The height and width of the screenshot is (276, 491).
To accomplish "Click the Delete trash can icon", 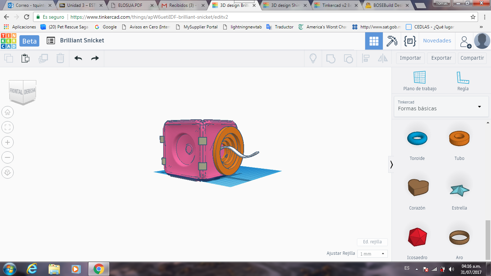I will point(60,58).
